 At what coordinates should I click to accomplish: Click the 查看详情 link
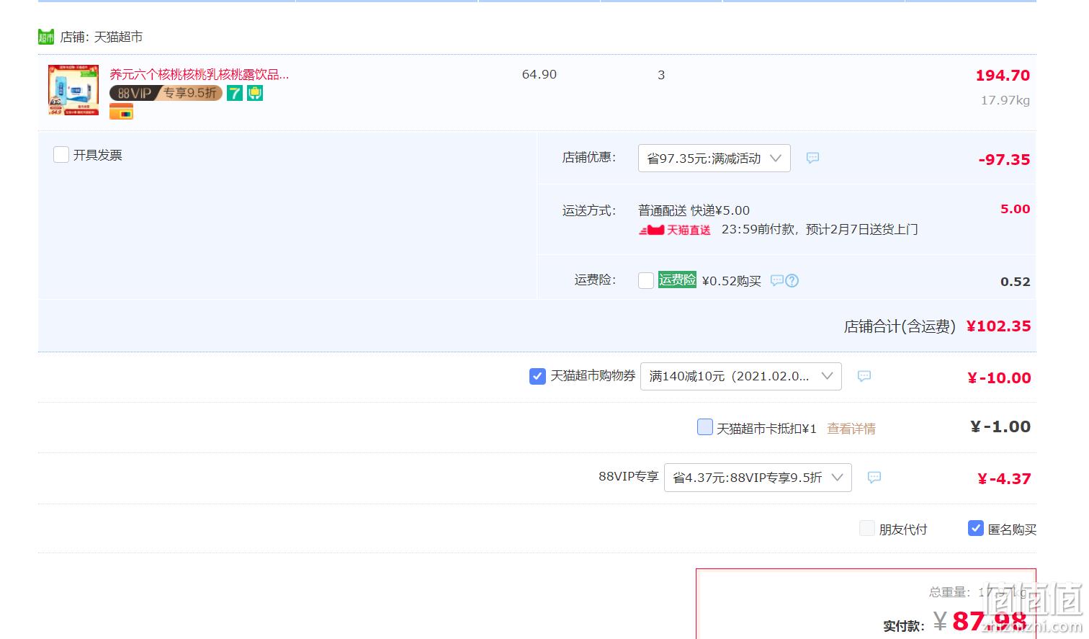pyautogui.click(x=851, y=429)
